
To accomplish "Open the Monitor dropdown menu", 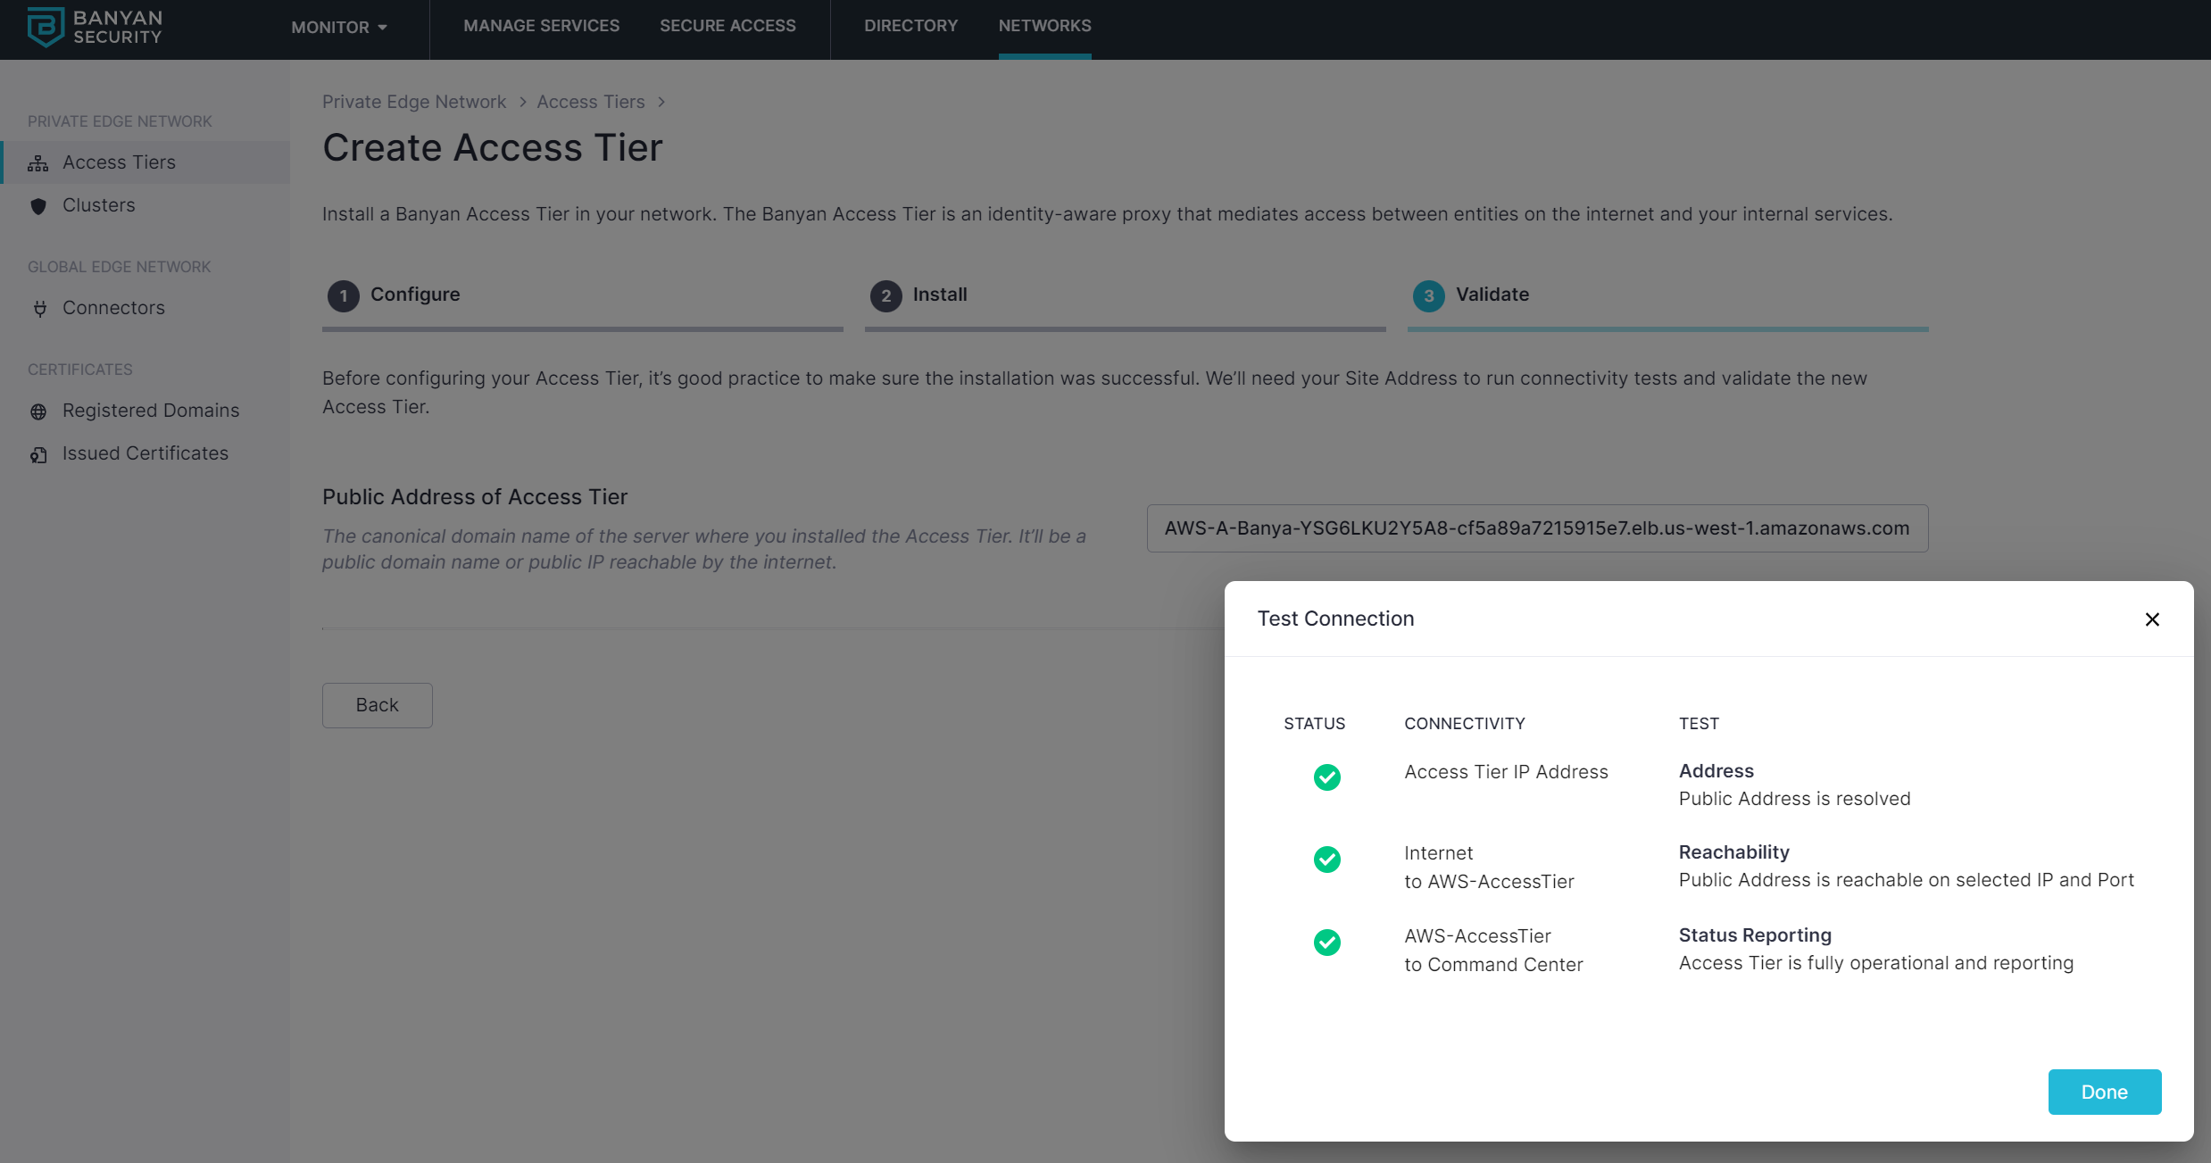I will click(338, 27).
